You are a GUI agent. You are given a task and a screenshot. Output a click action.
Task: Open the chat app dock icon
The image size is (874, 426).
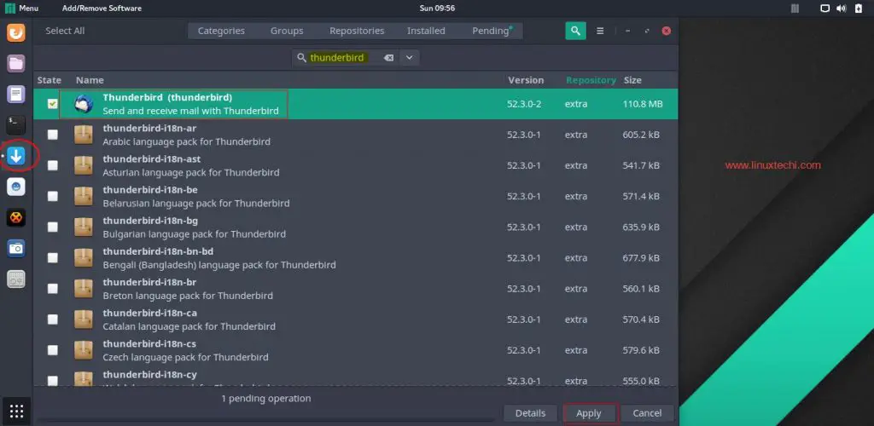(x=16, y=187)
